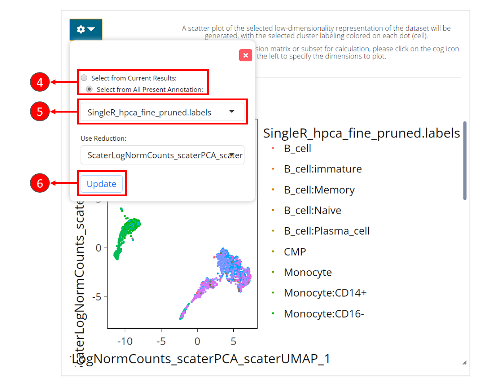Image resolution: width=500 pixels, height=385 pixels.
Task: Click the plot resize handle corner
Action: coord(464,363)
